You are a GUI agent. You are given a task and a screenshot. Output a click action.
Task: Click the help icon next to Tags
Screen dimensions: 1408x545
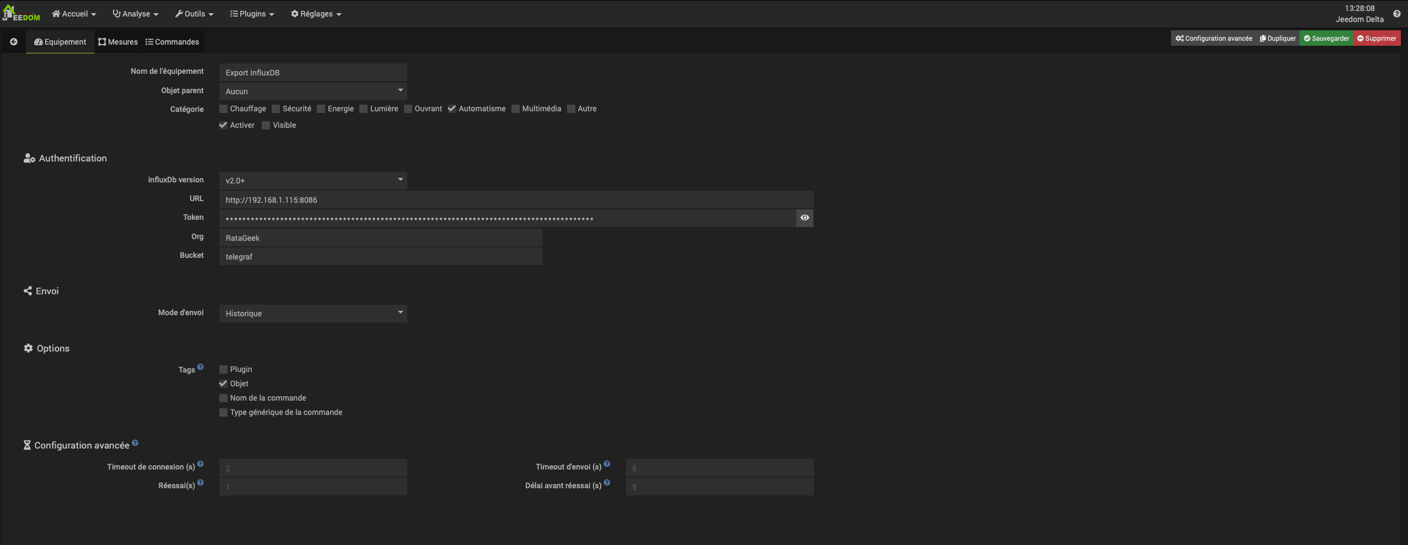[201, 366]
